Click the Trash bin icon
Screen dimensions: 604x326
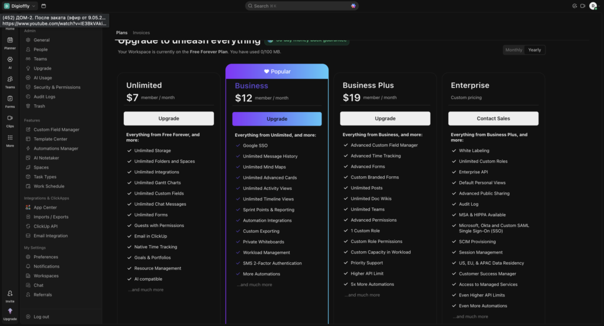28,106
